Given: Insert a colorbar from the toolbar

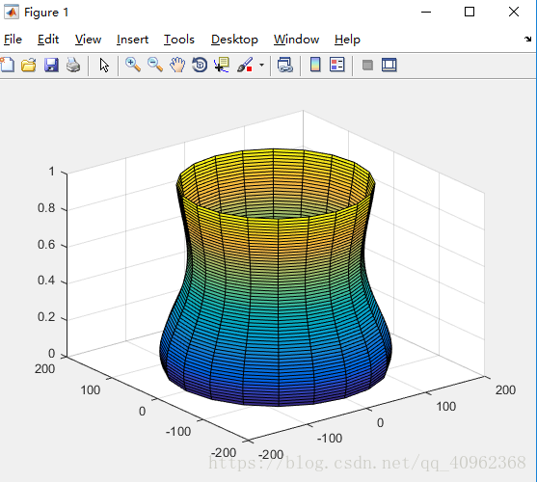Looking at the screenshot, I should tap(315, 65).
